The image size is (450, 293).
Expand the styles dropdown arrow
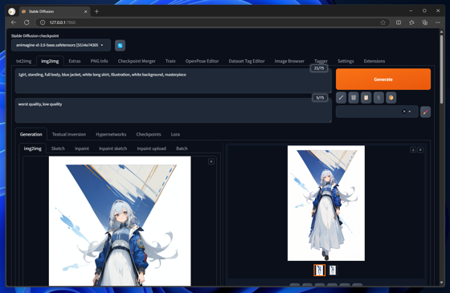pos(410,112)
